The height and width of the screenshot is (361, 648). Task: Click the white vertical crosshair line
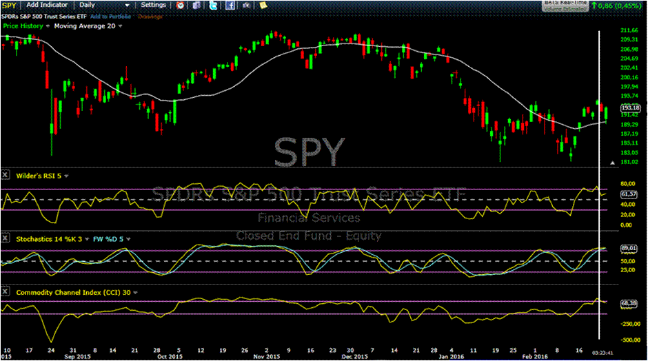pyautogui.click(x=599, y=185)
